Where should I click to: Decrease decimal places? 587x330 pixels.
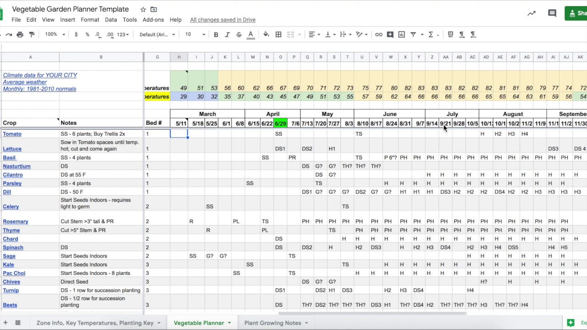98,34
